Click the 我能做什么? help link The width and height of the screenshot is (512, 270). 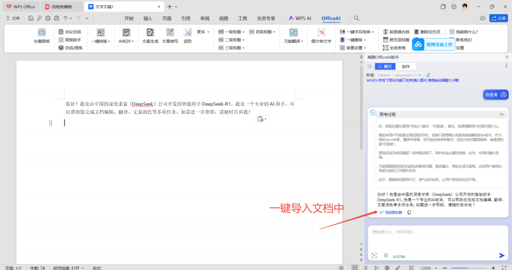[x=463, y=31]
